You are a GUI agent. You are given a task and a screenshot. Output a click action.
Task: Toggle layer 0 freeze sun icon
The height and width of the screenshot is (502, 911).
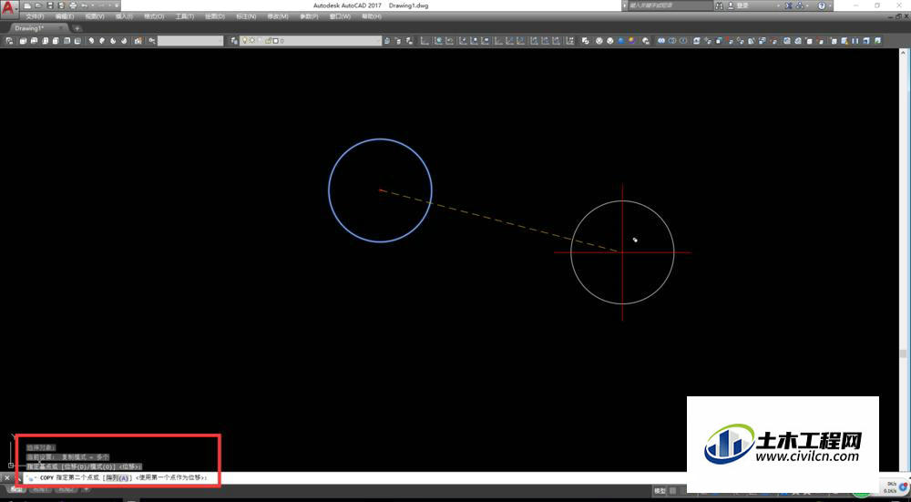[x=252, y=41]
